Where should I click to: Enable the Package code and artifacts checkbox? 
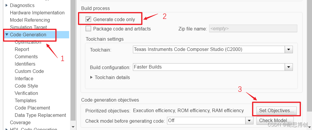click(88, 29)
